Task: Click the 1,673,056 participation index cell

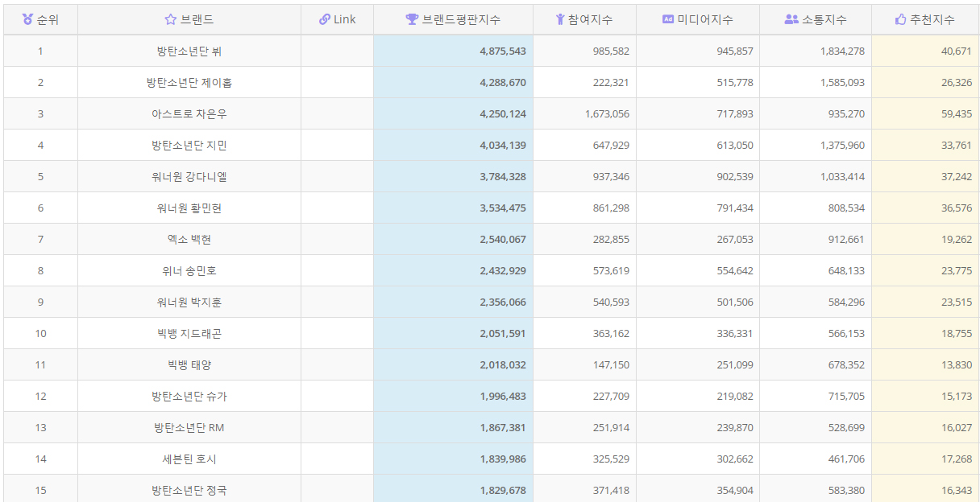Action: pos(607,113)
